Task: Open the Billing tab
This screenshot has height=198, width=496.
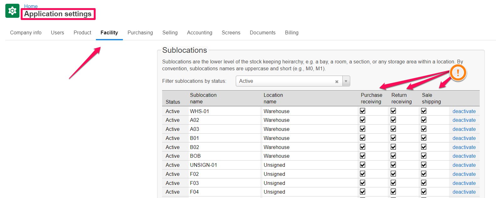Action: [x=292, y=32]
